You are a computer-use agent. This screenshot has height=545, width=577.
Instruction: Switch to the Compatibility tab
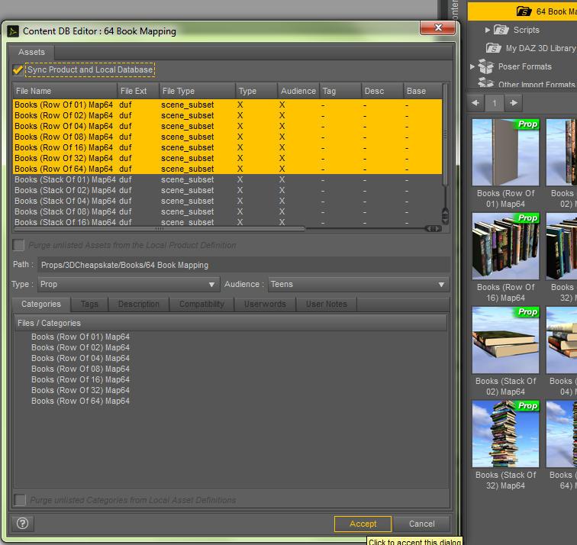pyautogui.click(x=201, y=305)
